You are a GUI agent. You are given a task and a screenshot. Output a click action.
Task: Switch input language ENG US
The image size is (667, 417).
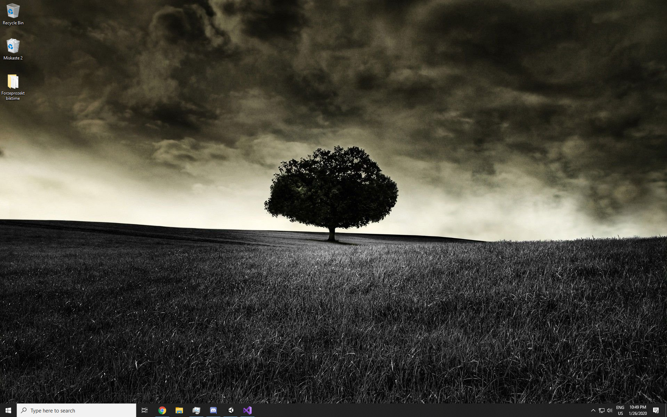pyautogui.click(x=620, y=410)
